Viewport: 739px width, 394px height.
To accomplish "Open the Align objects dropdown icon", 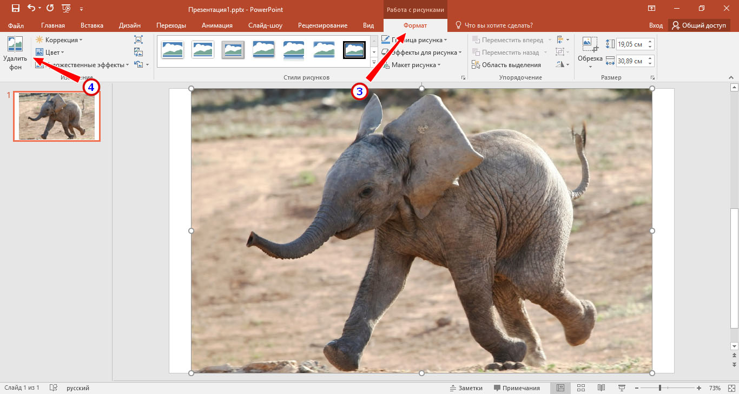I will point(563,40).
